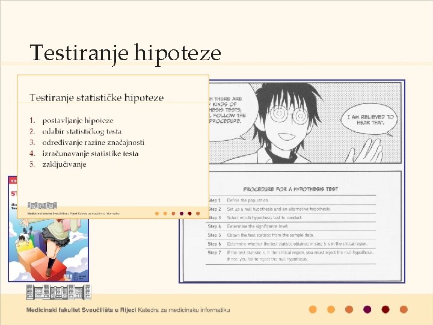
Task: Click list item "odabir statističkog testa"
Action: (x=82, y=132)
